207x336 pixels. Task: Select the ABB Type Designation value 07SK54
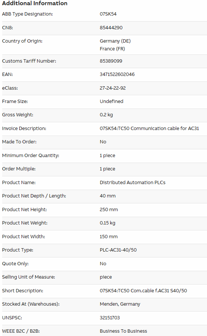click(x=108, y=14)
